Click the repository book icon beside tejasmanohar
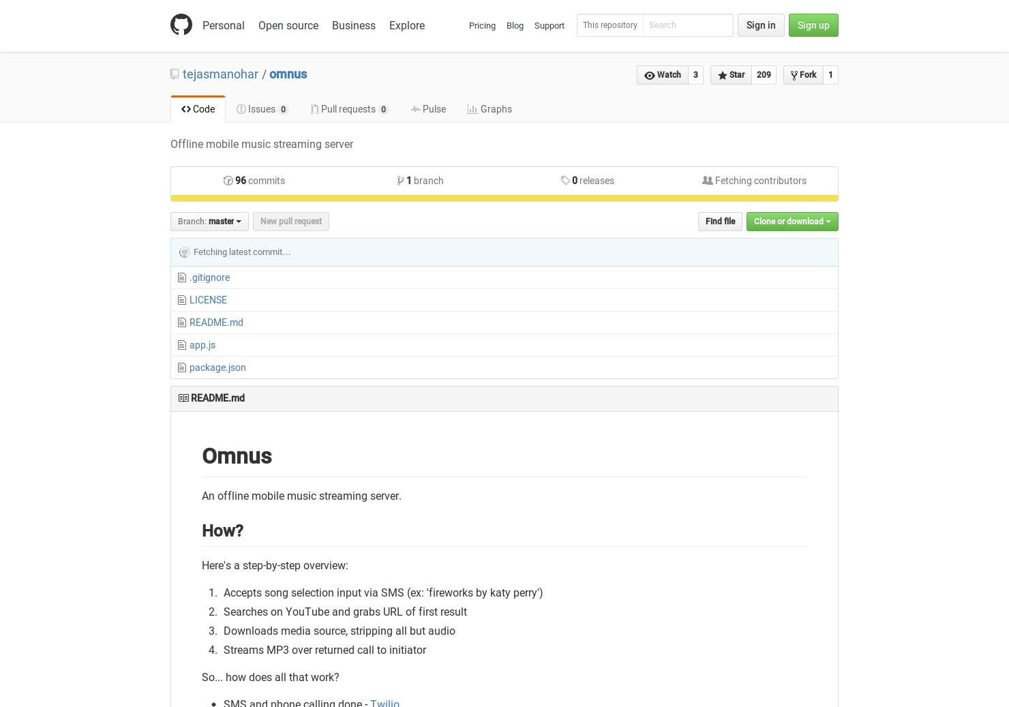The height and width of the screenshot is (707, 1009). pyautogui.click(x=175, y=74)
